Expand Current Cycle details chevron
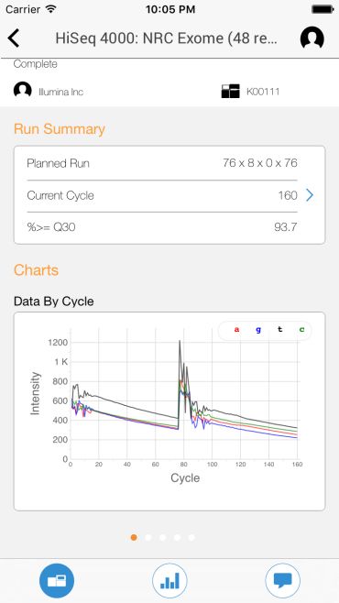The width and height of the screenshot is (339, 603). [x=310, y=195]
